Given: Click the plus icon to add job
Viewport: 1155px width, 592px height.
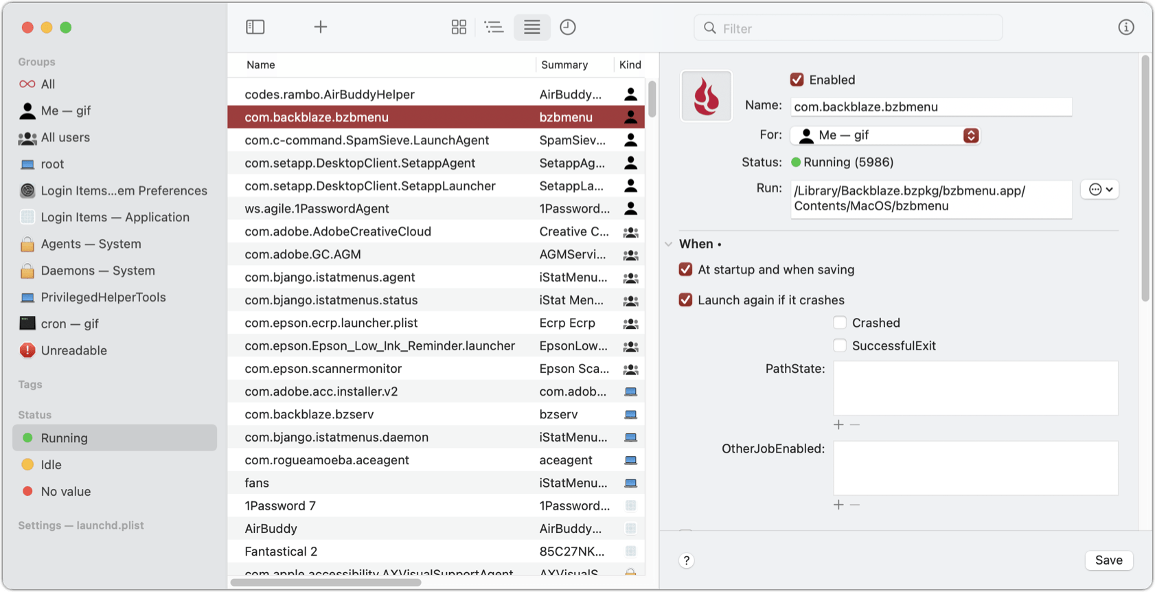Looking at the screenshot, I should click(x=321, y=27).
